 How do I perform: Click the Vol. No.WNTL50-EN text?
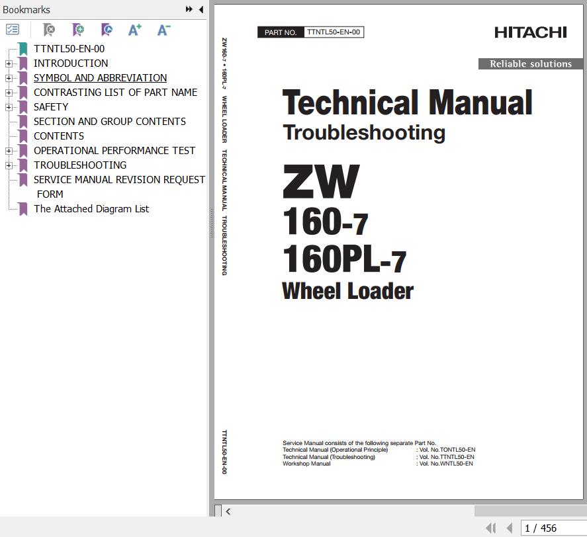(446, 464)
